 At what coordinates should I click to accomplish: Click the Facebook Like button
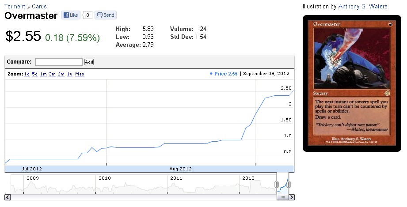70,15
